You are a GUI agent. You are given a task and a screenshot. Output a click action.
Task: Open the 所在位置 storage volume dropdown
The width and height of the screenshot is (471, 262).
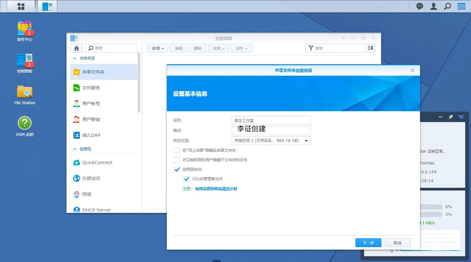(x=305, y=140)
